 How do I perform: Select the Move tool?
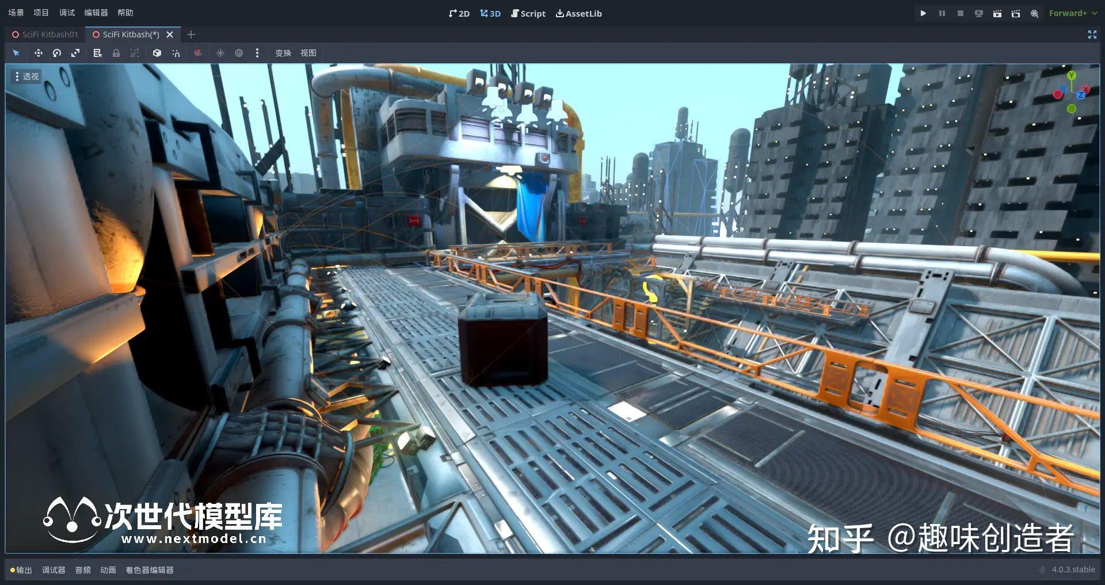pos(38,53)
